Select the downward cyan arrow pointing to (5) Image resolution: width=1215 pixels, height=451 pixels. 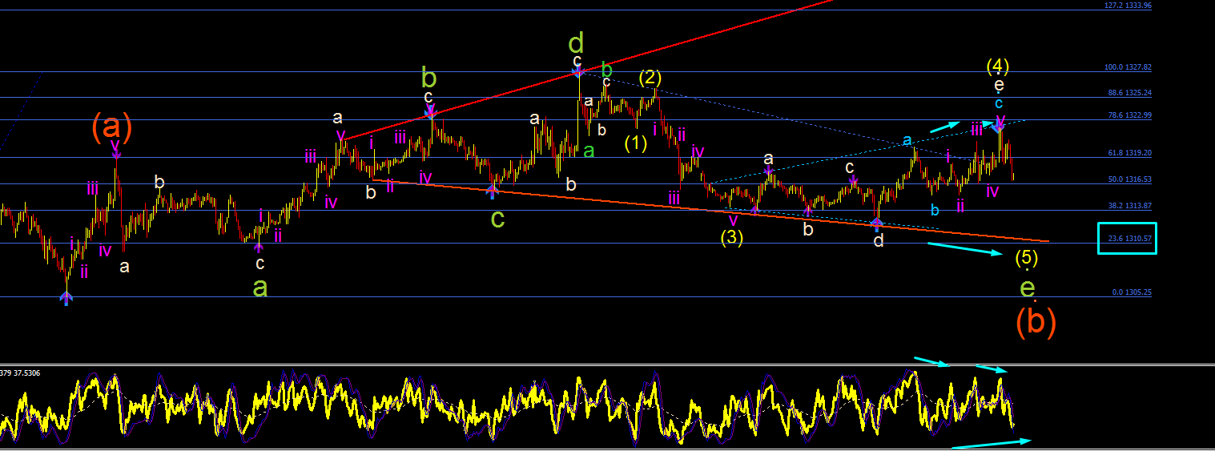click(965, 248)
